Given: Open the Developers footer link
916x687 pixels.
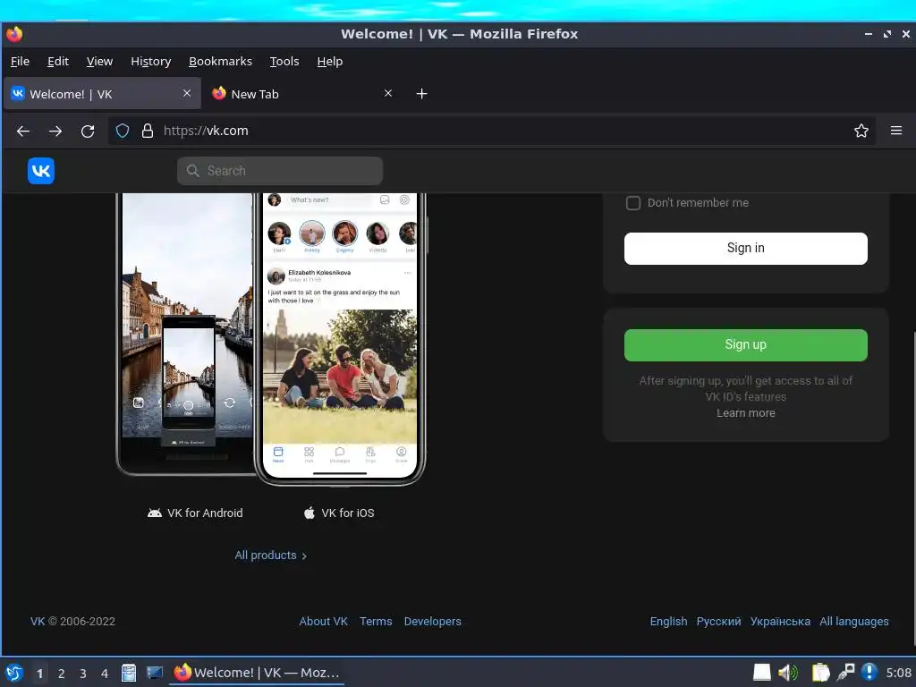Looking at the screenshot, I should pyautogui.click(x=432, y=622).
